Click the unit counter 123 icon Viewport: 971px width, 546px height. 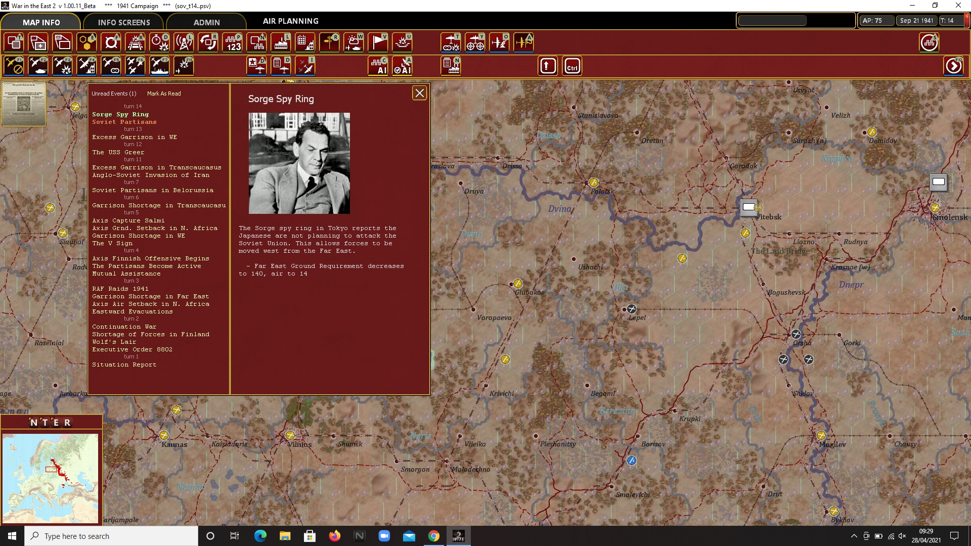(232, 43)
